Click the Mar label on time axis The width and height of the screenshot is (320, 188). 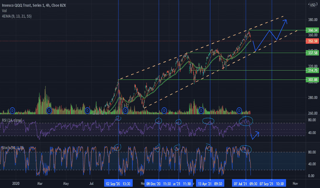click(x=40, y=184)
